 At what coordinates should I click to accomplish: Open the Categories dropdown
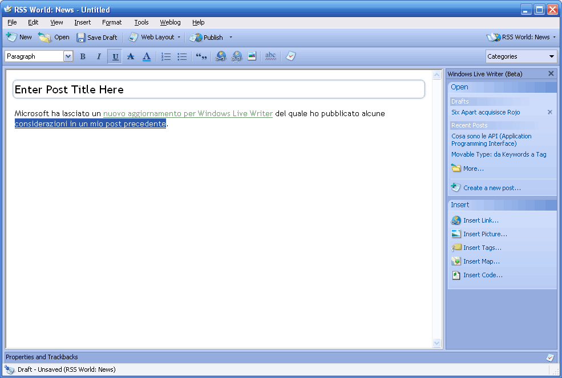521,56
